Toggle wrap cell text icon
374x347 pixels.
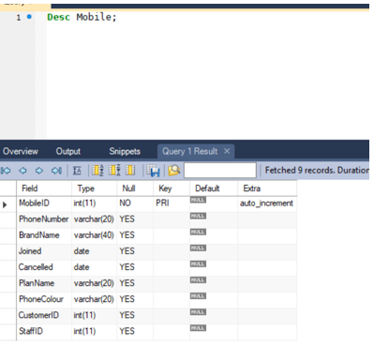[x=77, y=171]
